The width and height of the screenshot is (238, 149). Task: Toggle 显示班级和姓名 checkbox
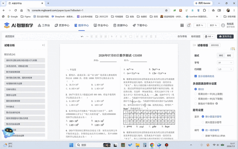(196, 76)
